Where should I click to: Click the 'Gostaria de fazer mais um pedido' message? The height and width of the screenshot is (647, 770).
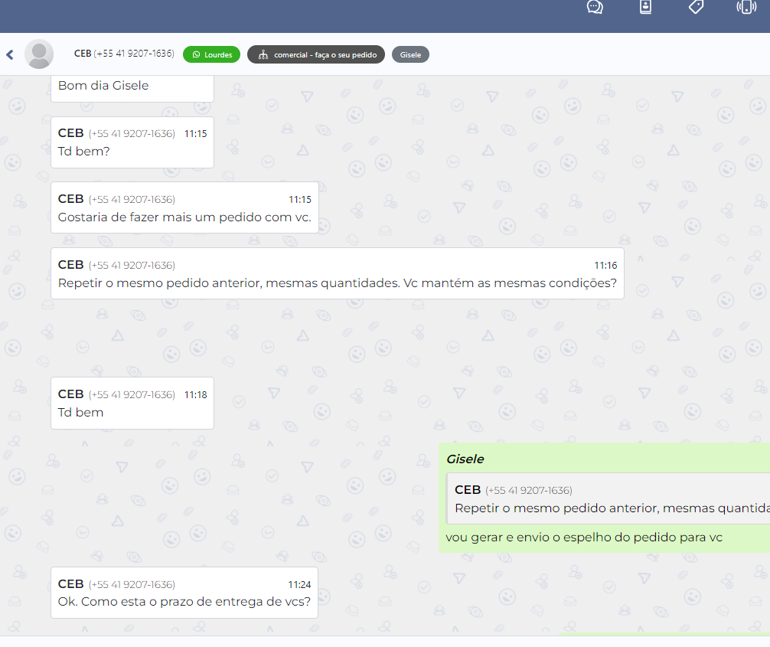coord(184,217)
